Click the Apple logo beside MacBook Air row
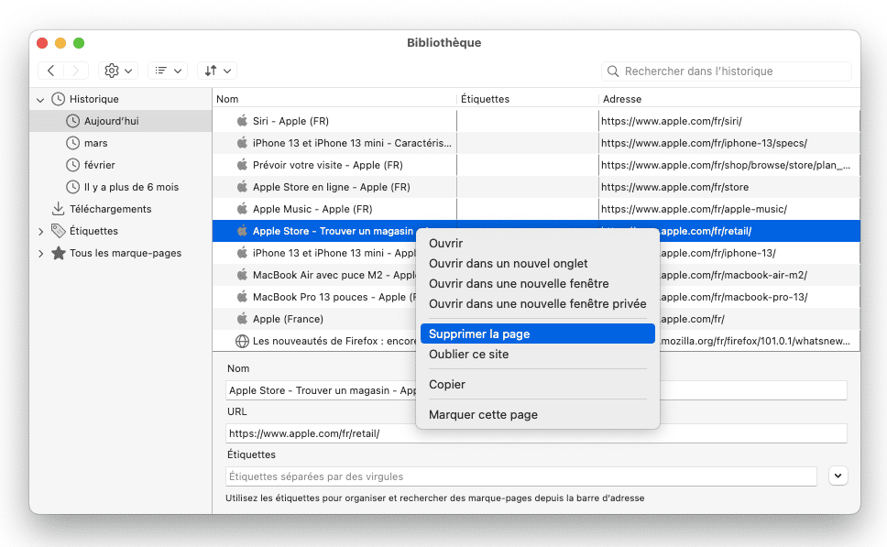The width and height of the screenshot is (887, 547). 242,275
